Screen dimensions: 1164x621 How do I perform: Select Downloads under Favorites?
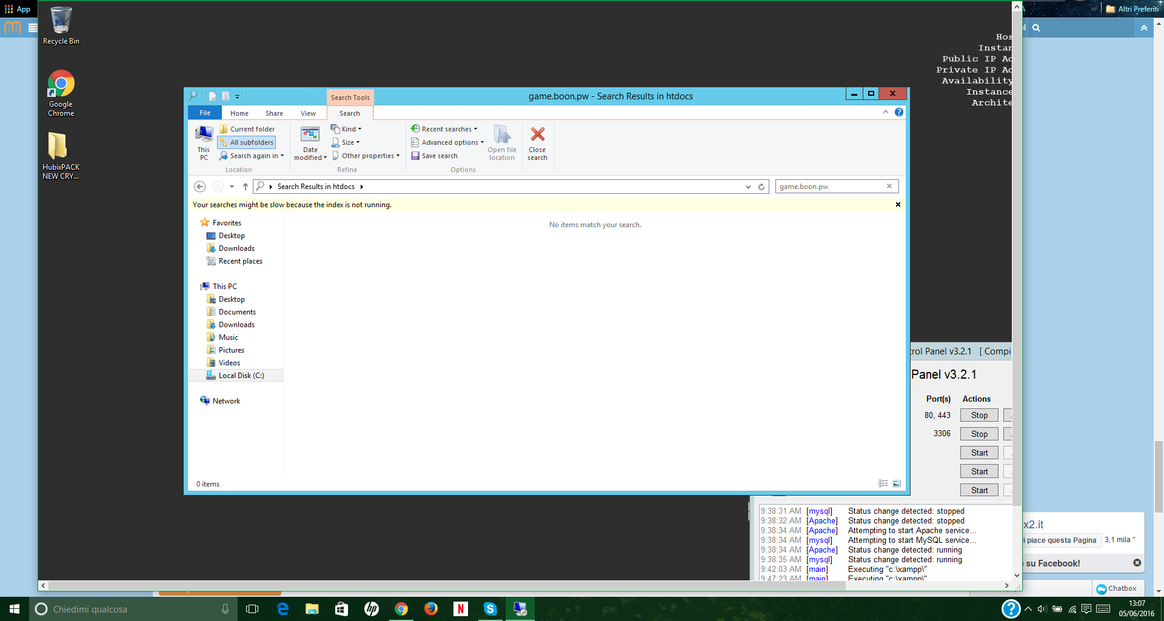(x=236, y=248)
